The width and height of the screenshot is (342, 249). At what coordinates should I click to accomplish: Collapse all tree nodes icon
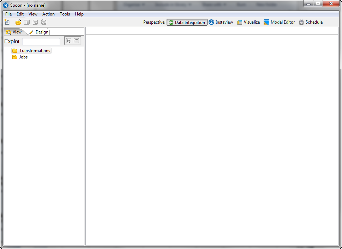(77, 41)
